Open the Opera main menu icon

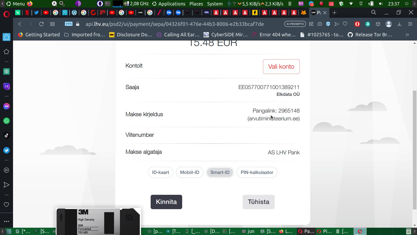coord(7,14)
